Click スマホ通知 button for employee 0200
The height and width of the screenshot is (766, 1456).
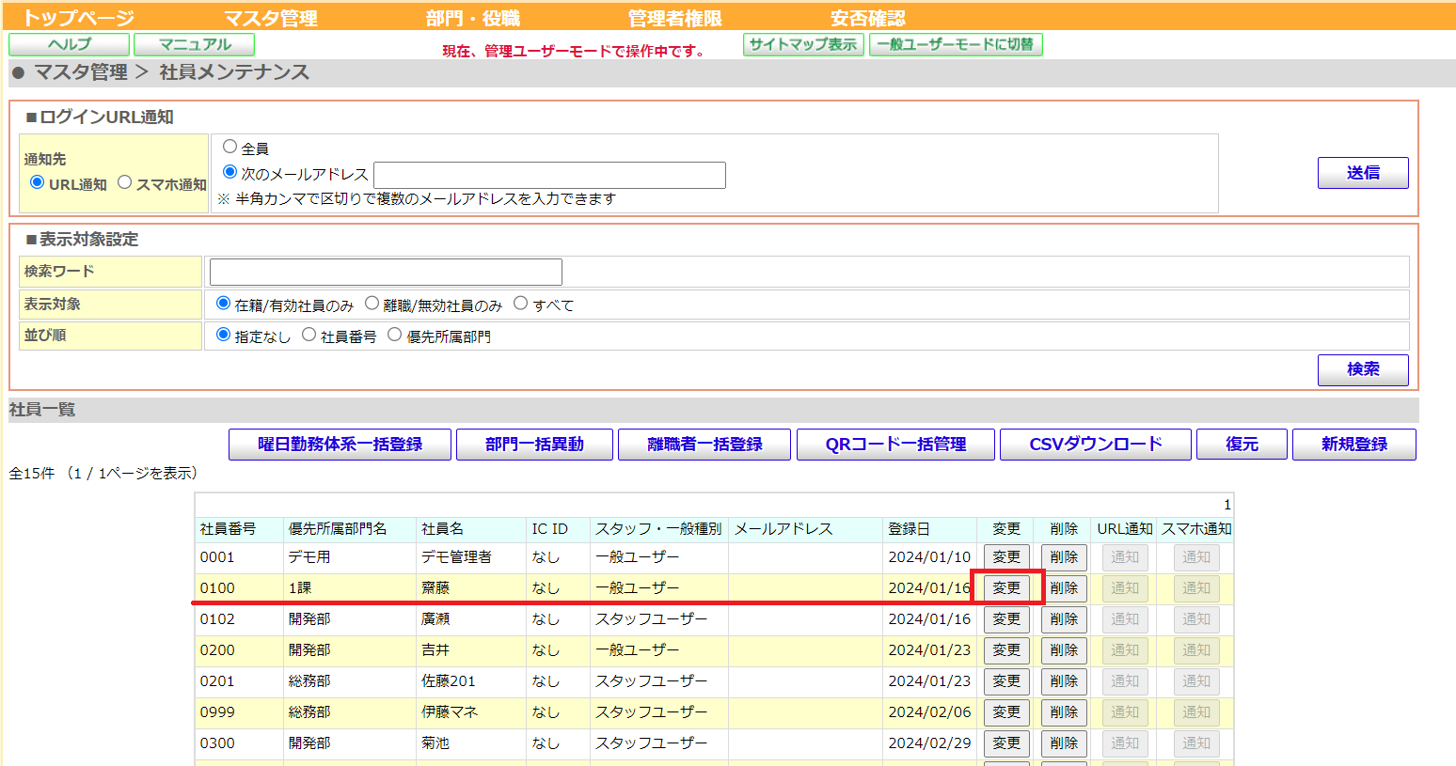(1196, 650)
